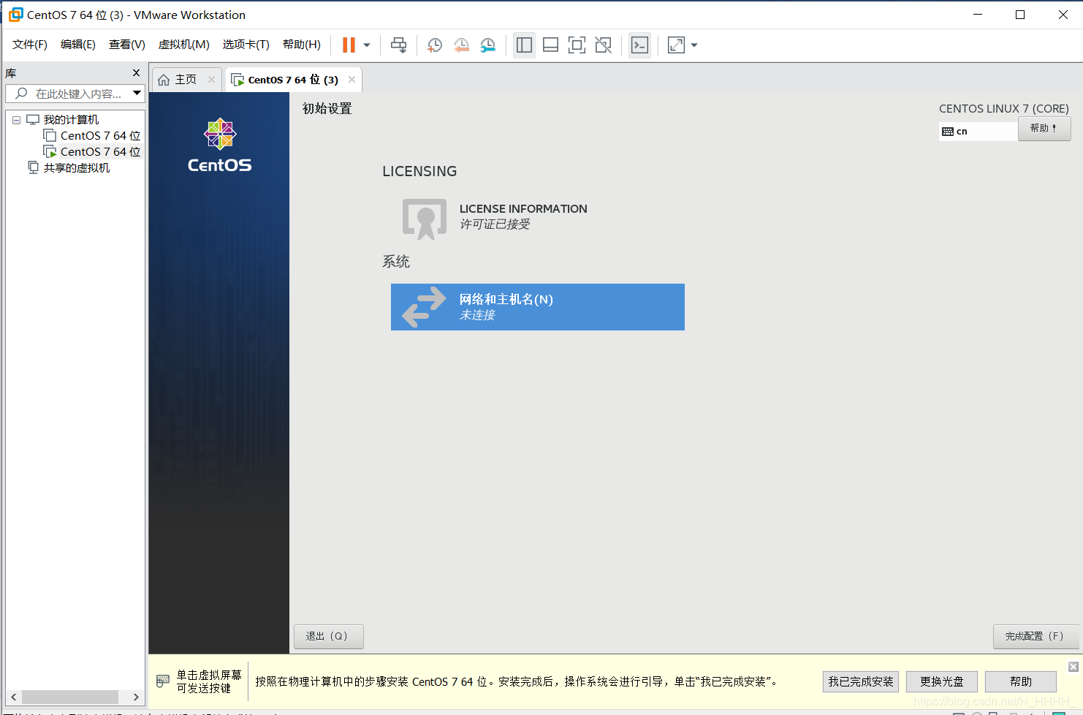Switch to Unity mode icon
1083x715 pixels.
tap(603, 45)
